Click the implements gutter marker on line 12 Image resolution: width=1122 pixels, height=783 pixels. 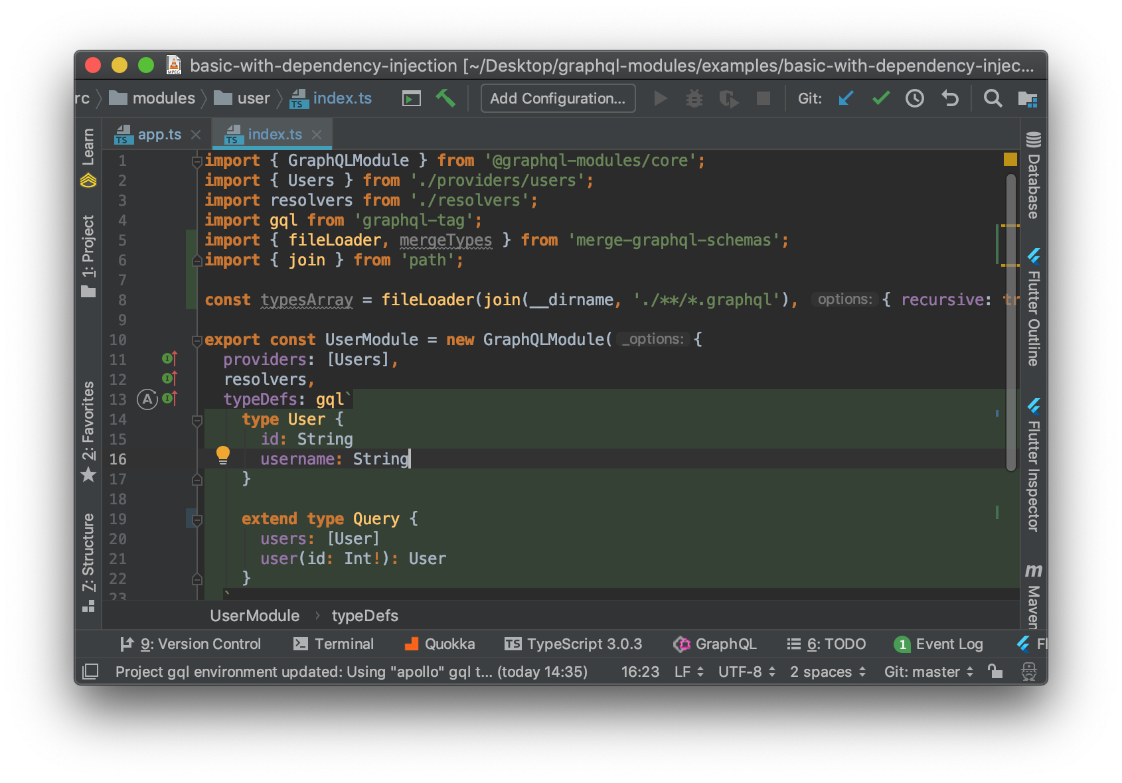click(170, 379)
